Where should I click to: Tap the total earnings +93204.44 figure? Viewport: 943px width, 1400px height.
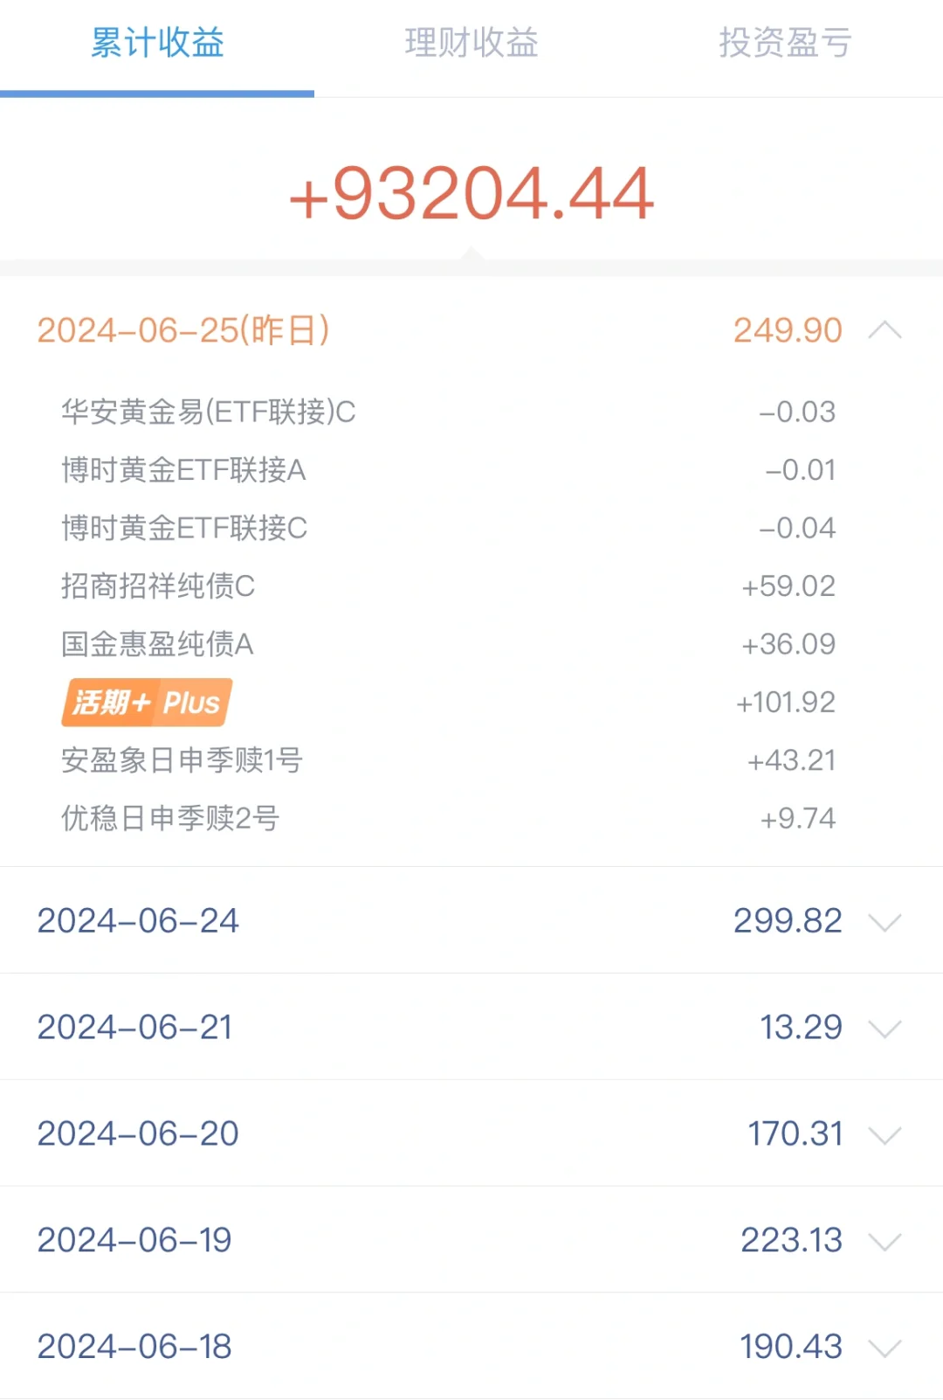point(471,193)
